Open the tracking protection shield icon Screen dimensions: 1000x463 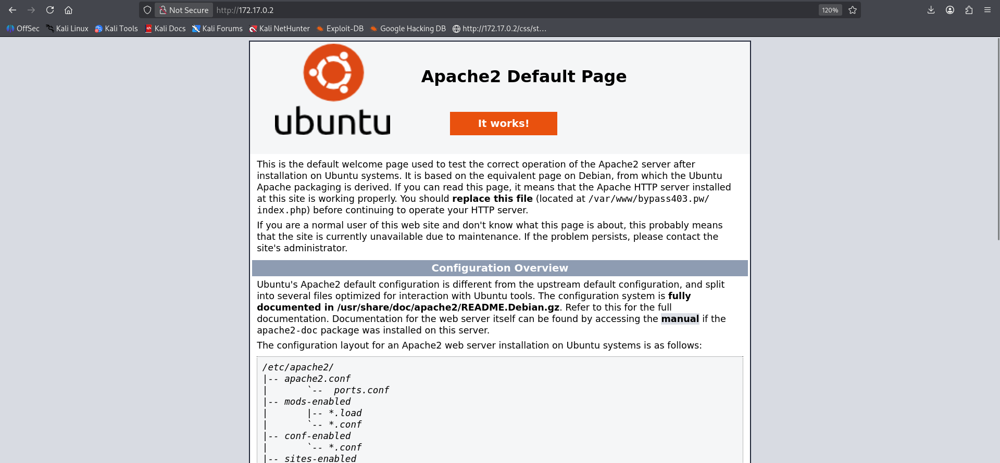[147, 10]
